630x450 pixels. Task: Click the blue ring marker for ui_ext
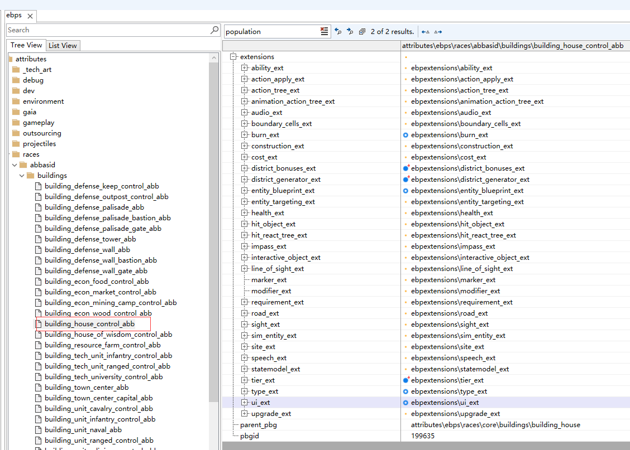click(406, 403)
